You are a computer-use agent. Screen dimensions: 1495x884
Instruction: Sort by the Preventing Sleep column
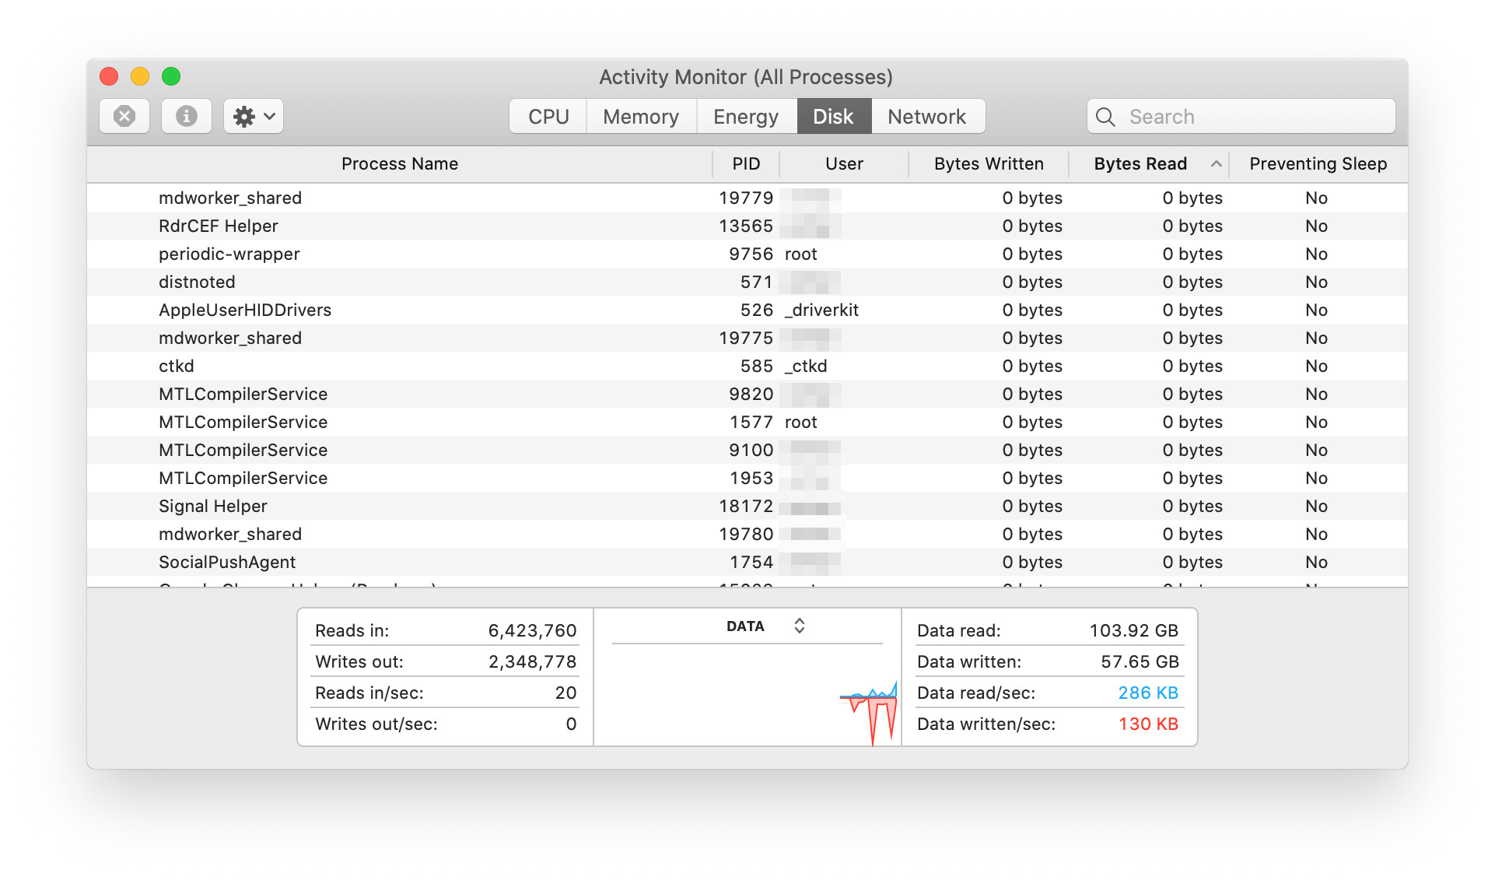pos(1318,164)
